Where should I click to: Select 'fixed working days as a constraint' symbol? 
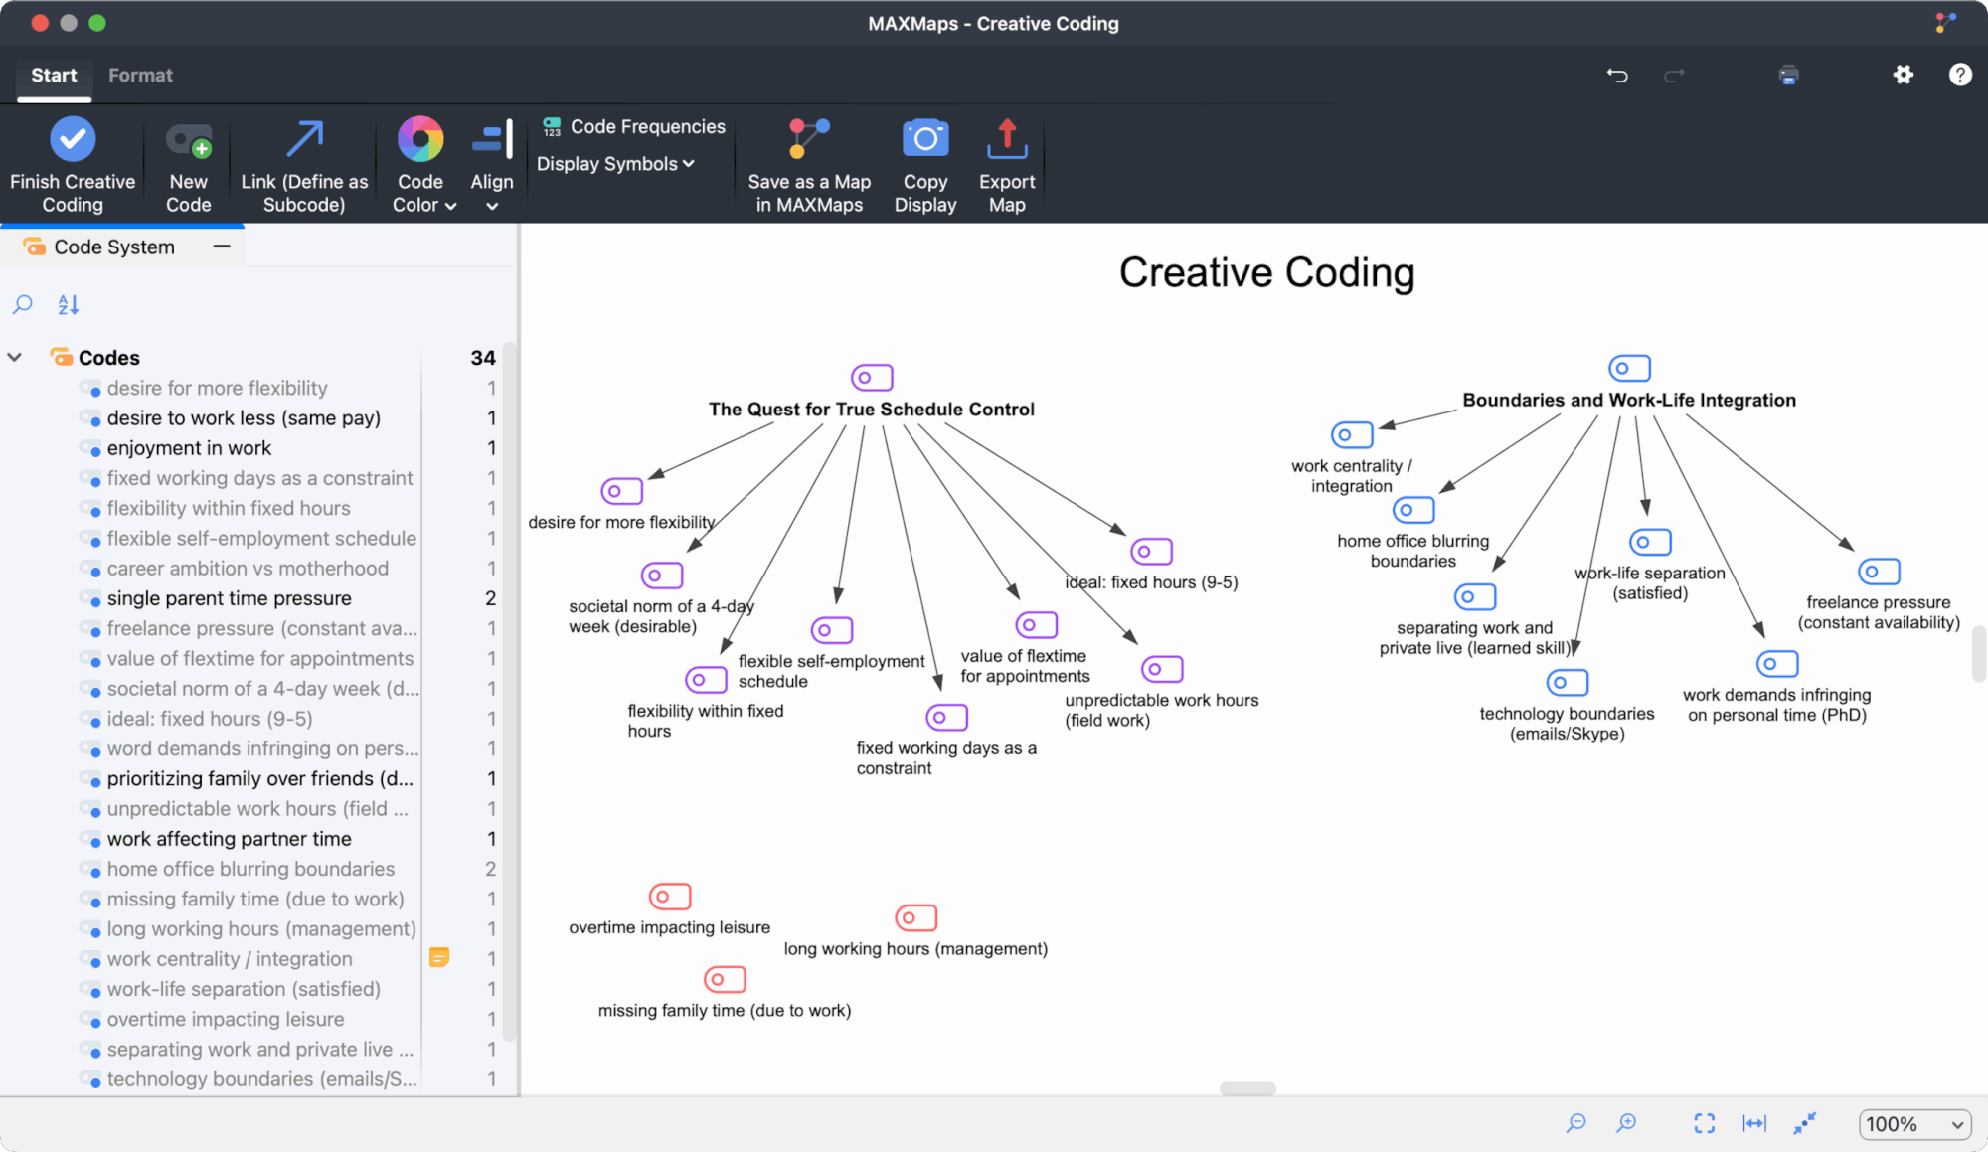point(946,717)
